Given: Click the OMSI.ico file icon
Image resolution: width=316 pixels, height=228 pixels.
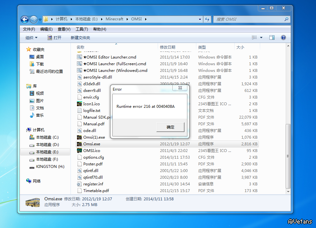Looking at the screenshot, I should tap(79, 150).
